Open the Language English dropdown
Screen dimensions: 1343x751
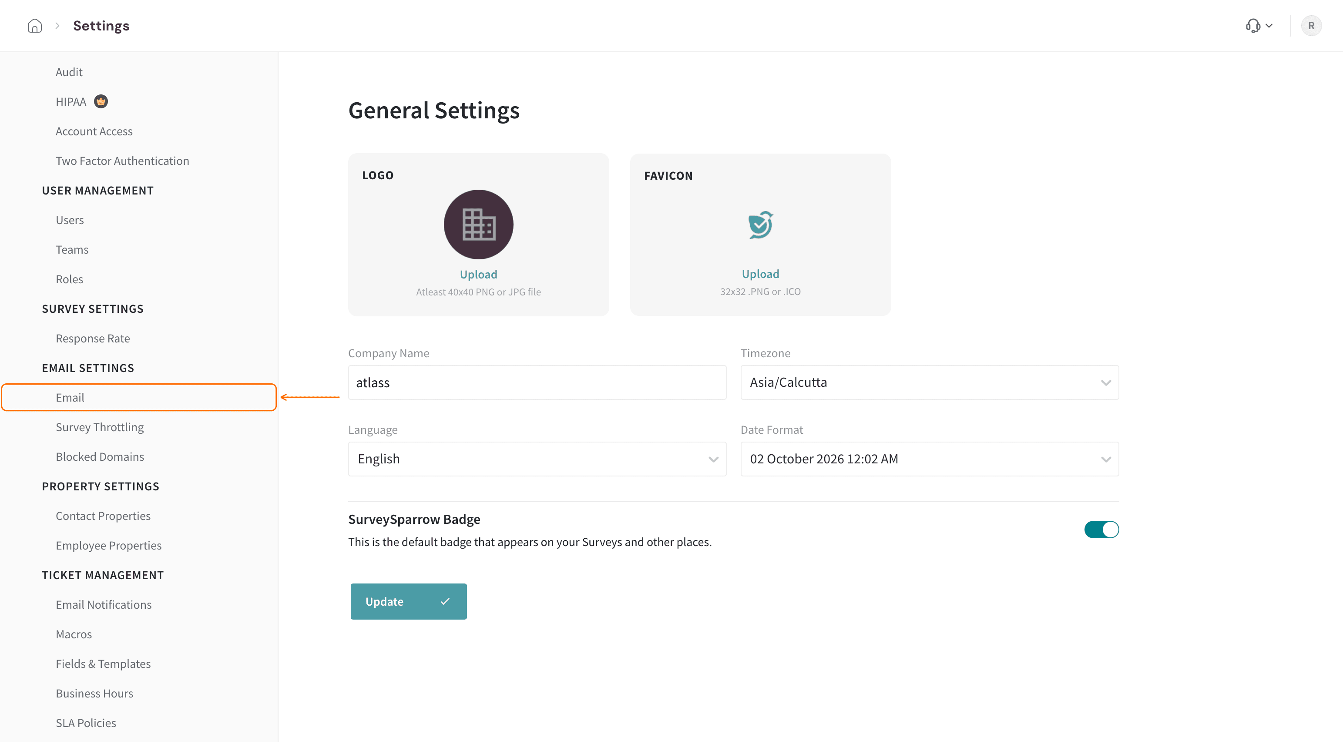(x=537, y=459)
